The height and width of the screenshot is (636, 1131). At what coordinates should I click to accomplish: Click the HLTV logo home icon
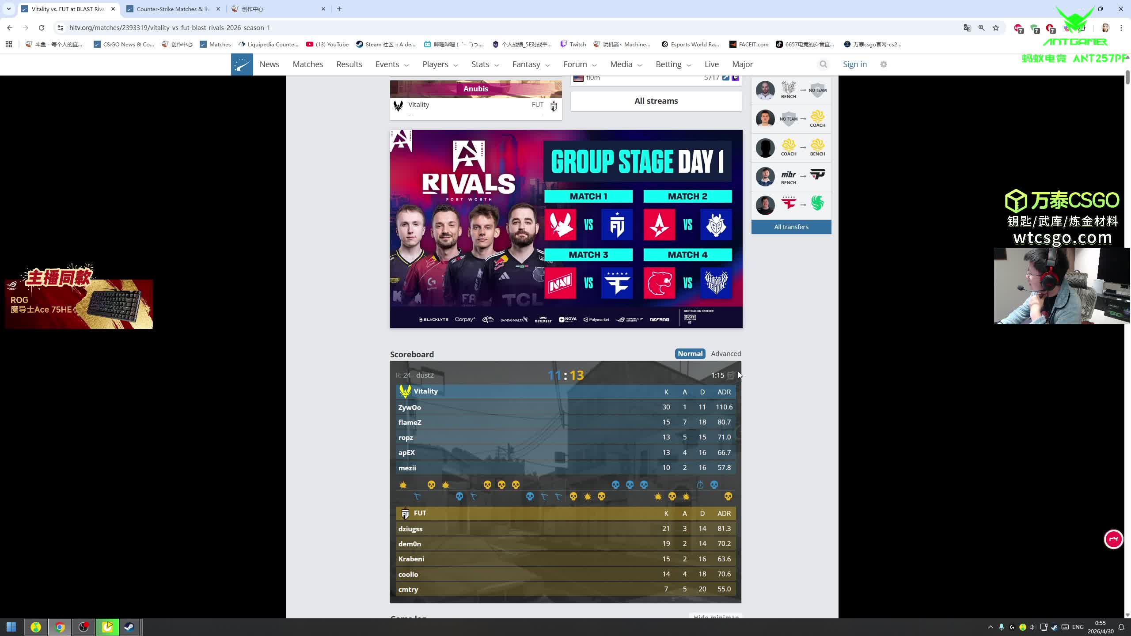pyautogui.click(x=242, y=64)
